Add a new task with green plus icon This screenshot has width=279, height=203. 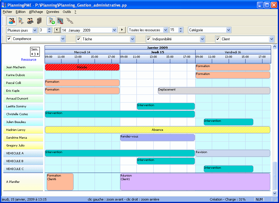coord(52,21)
